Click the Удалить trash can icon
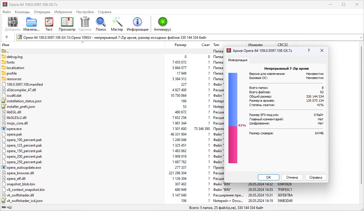Screen dimensions: 364x211 coord(85,22)
